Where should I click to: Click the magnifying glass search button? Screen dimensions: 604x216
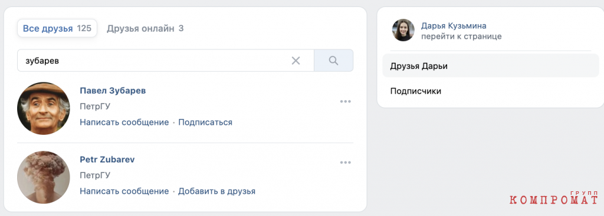pyautogui.click(x=334, y=61)
